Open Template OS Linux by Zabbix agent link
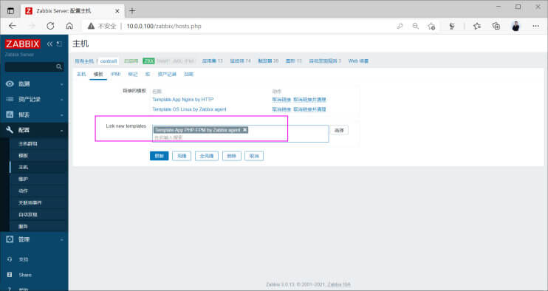The height and width of the screenshot is (291, 548). pyautogui.click(x=189, y=109)
